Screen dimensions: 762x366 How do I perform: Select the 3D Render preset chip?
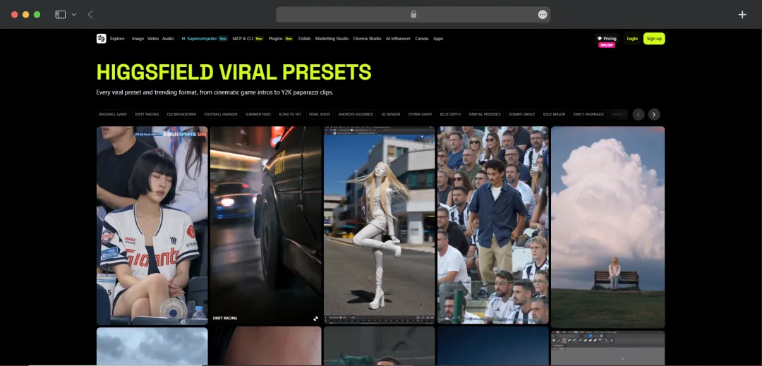[391, 114]
